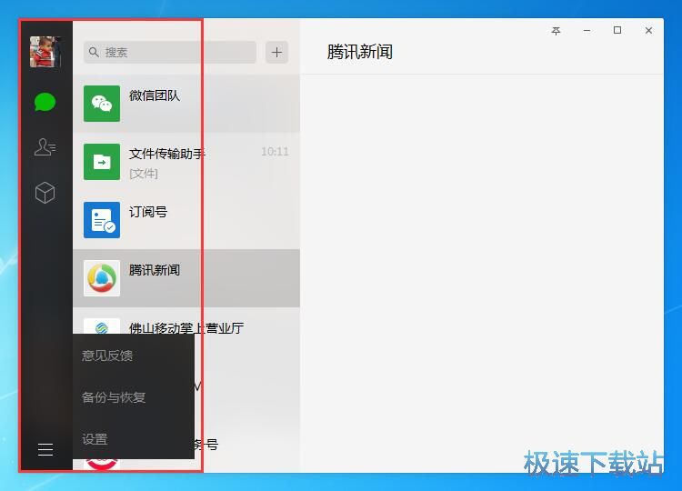Focus the 搜索 search field
The height and width of the screenshot is (491, 682).
tap(170, 52)
